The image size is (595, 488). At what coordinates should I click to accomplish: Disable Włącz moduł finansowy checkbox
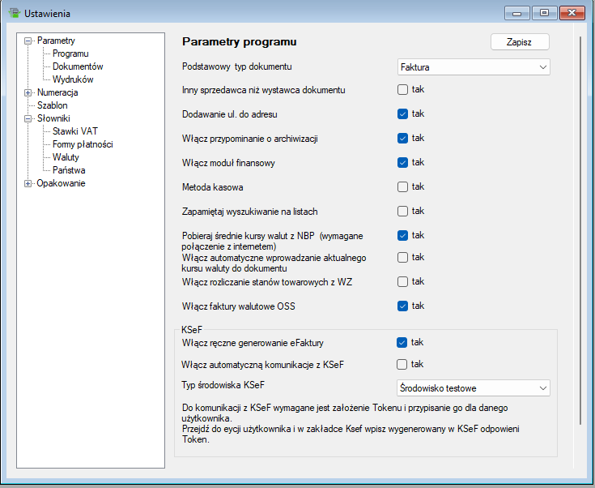pyautogui.click(x=402, y=162)
